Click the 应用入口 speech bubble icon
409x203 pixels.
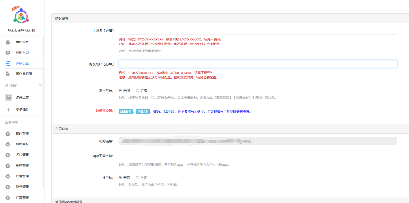pyautogui.click(x=8, y=52)
